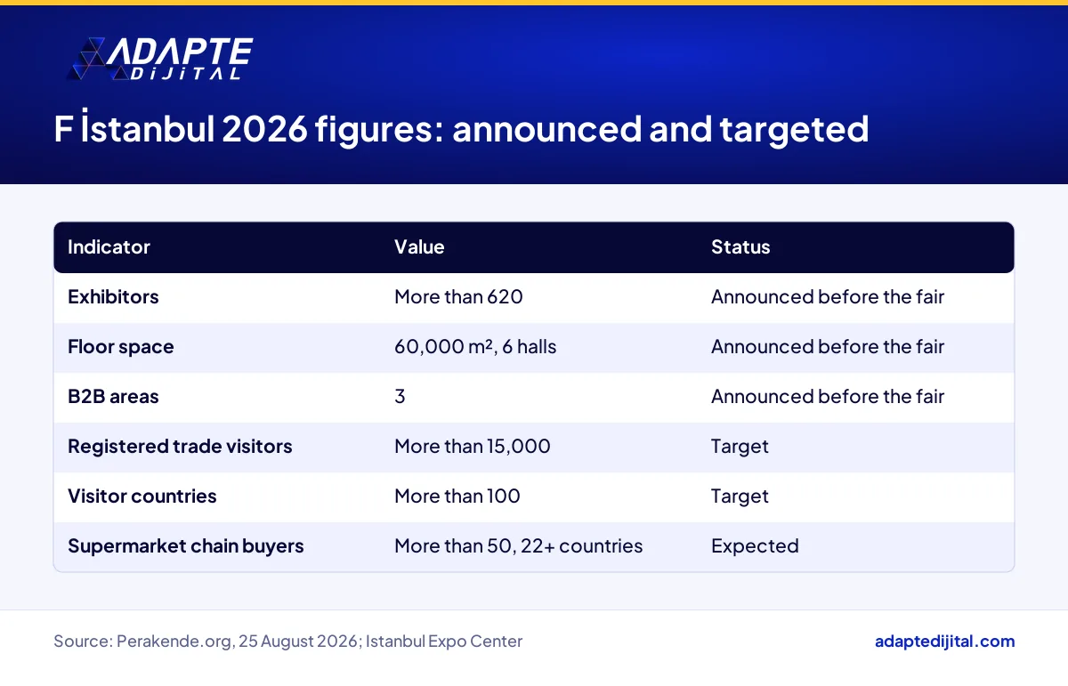Select the 'Registered trade visitors' label
Screen dimensions: 1068x686
[x=180, y=447]
